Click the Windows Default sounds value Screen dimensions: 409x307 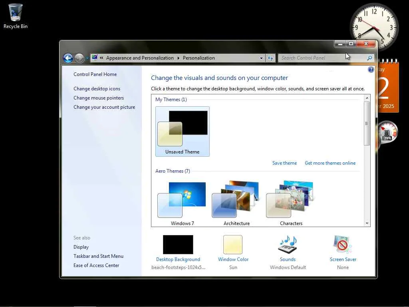pos(288,267)
